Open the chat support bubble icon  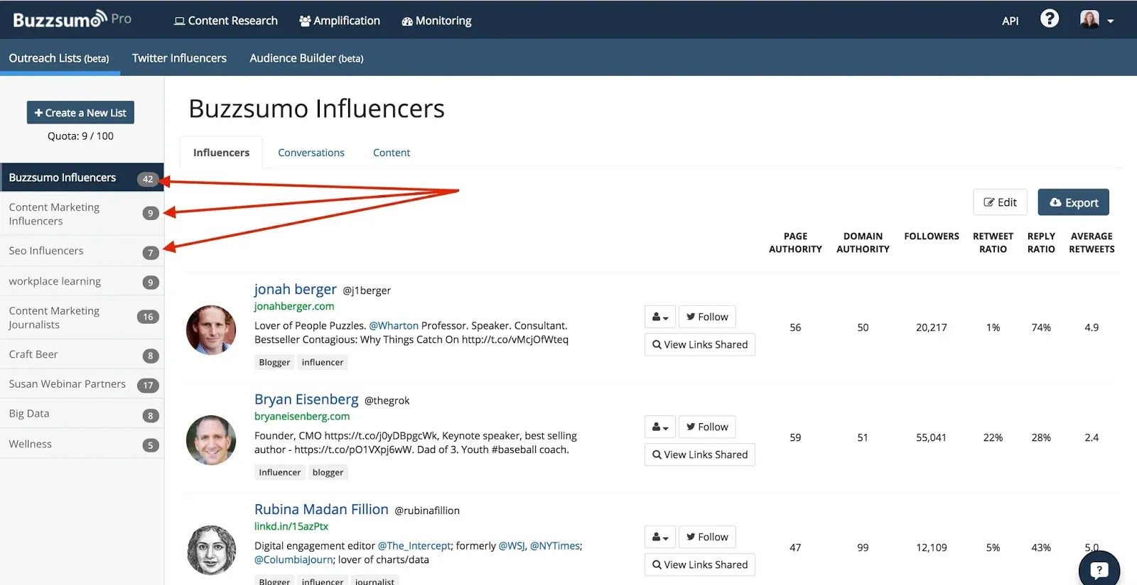pos(1099,569)
